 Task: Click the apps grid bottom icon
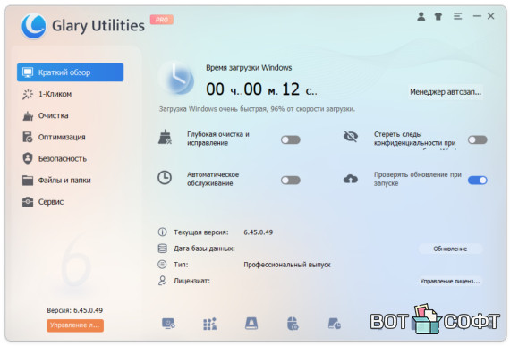(x=210, y=324)
